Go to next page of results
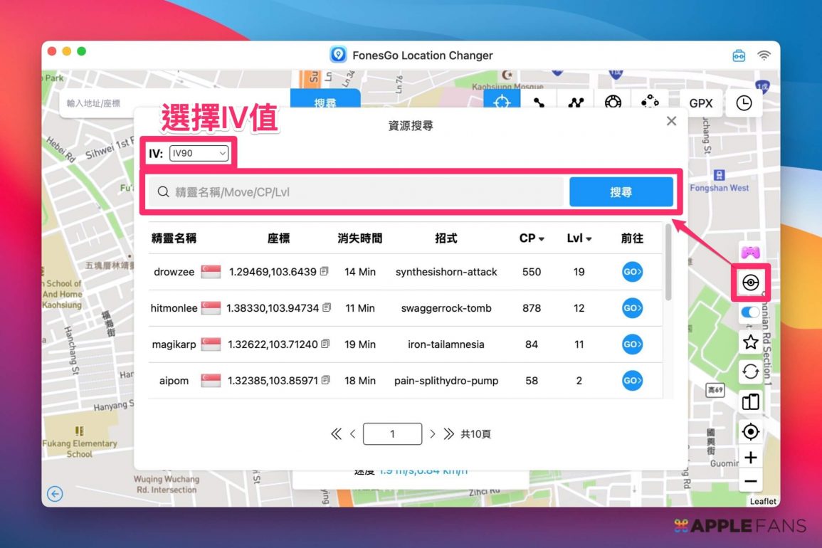The image size is (822, 548). [432, 434]
